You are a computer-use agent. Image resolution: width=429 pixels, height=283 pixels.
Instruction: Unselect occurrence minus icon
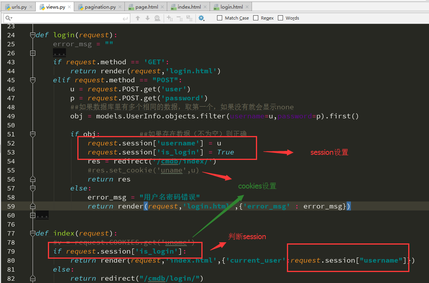[179, 18]
